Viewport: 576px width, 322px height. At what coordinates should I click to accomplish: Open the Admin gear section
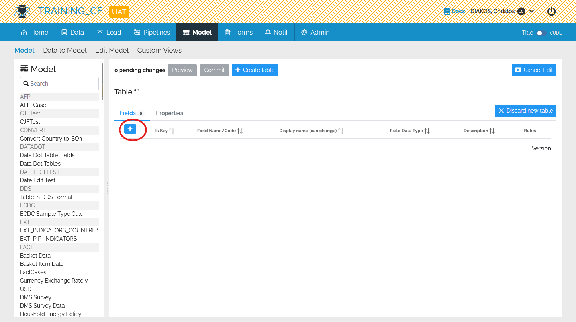pyautogui.click(x=315, y=32)
